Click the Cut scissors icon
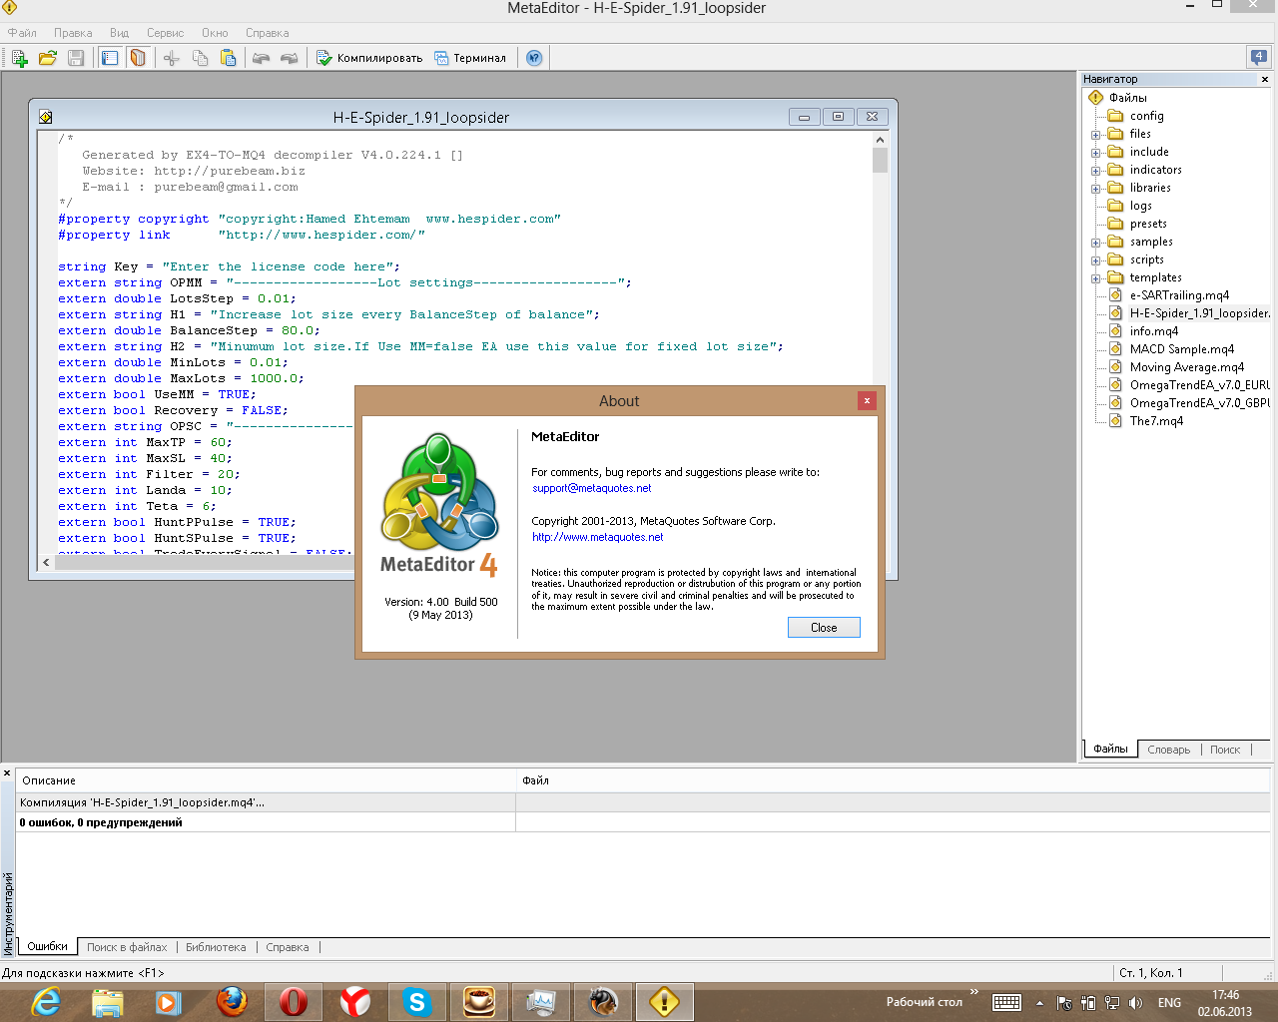Screen dimensions: 1278x1022 pyautogui.click(x=172, y=58)
